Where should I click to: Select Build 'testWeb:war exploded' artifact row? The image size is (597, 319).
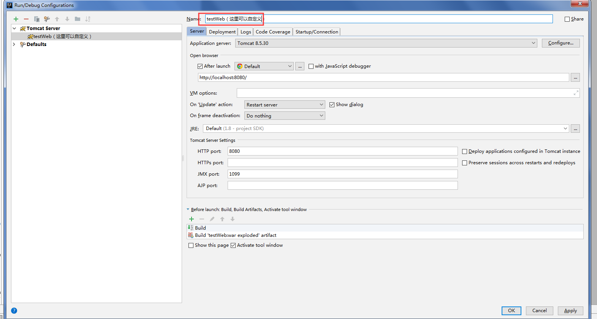coord(385,235)
